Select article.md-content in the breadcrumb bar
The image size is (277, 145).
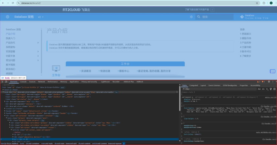click(99, 144)
